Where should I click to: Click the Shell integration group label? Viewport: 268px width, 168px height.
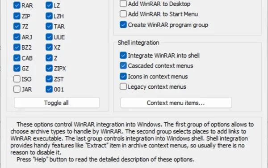(138, 43)
